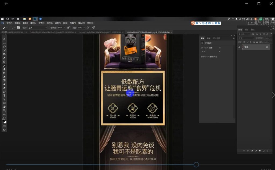Select the Horizontal Type tool

pos(4,95)
